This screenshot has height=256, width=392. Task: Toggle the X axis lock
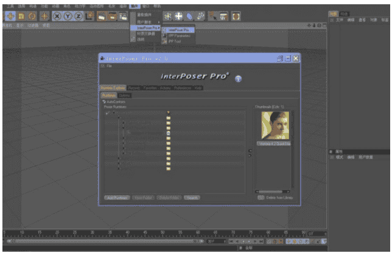point(57,16)
